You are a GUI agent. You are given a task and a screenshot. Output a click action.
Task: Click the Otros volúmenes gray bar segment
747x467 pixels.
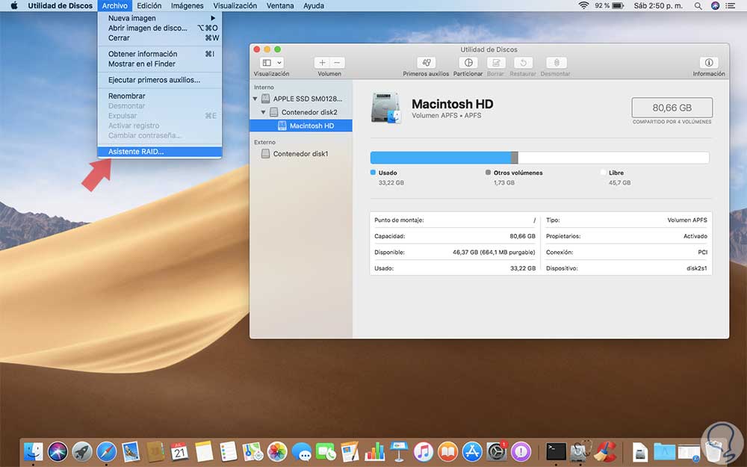pos(515,158)
